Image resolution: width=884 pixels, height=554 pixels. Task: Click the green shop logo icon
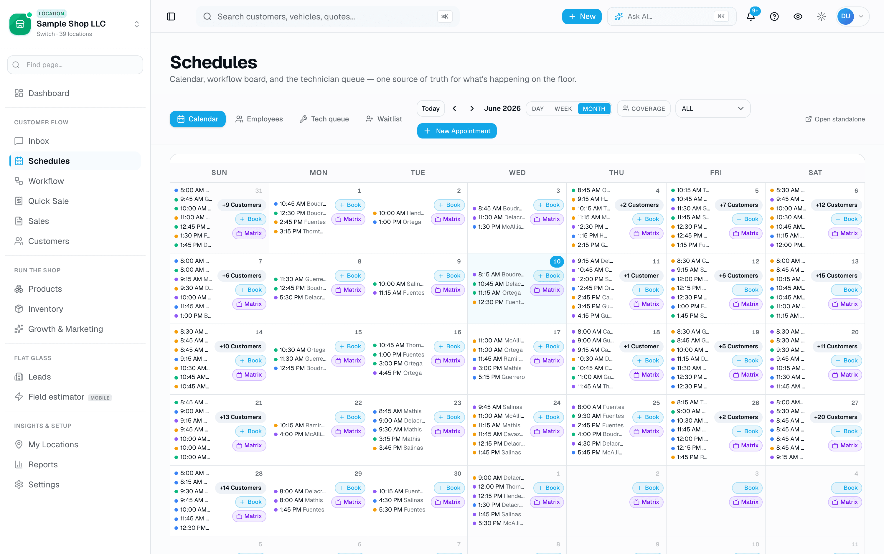pyautogui.click(x=20, y=24)
